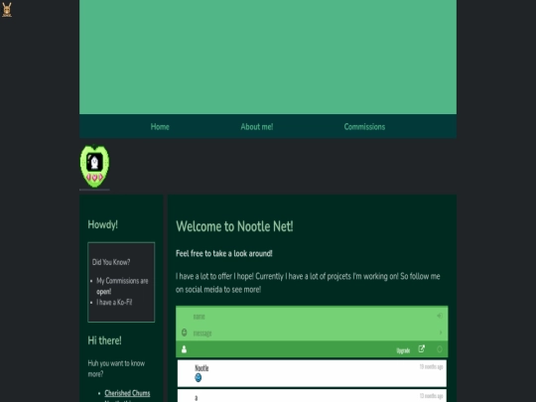The height and width of the screenshot is (402, 536).
Task: Pop out the chatbox in new window
Action: pyautogui.click(x=422, y=349)
